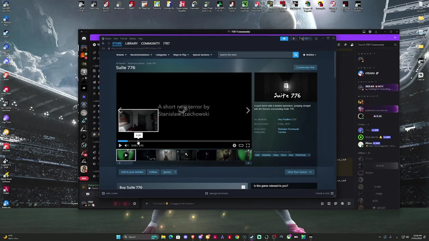Viewport: 429px width, 241px height.
Task: Click the Follow button
Action: [153, 172]
